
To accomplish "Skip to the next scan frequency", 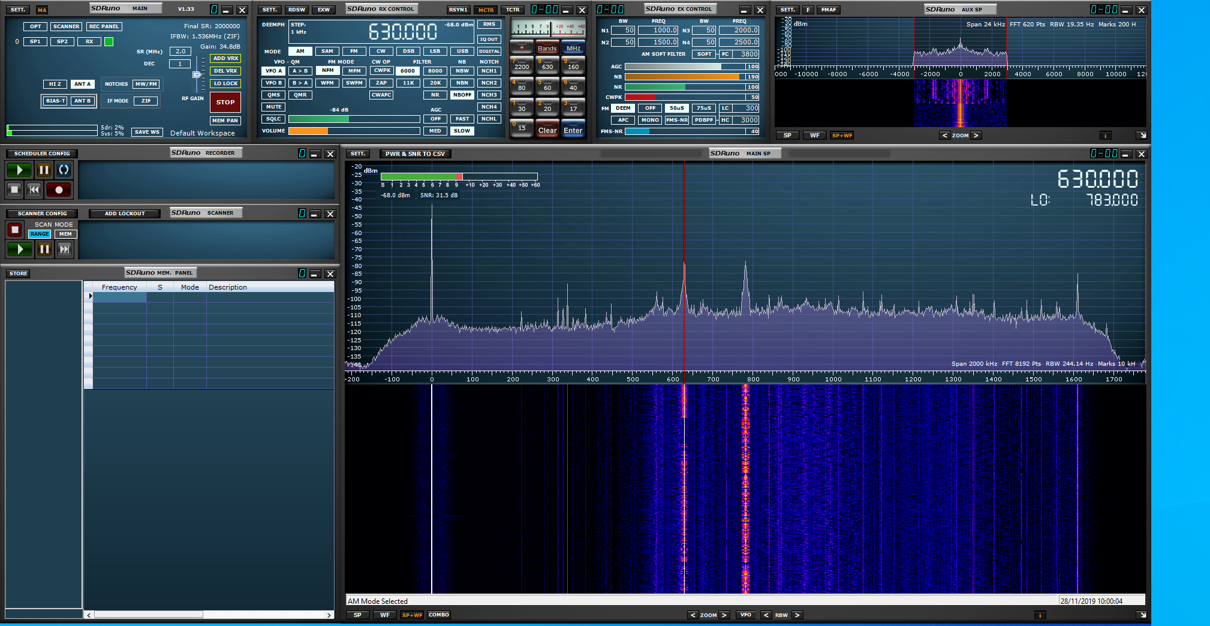I will [x=65, y=249].
